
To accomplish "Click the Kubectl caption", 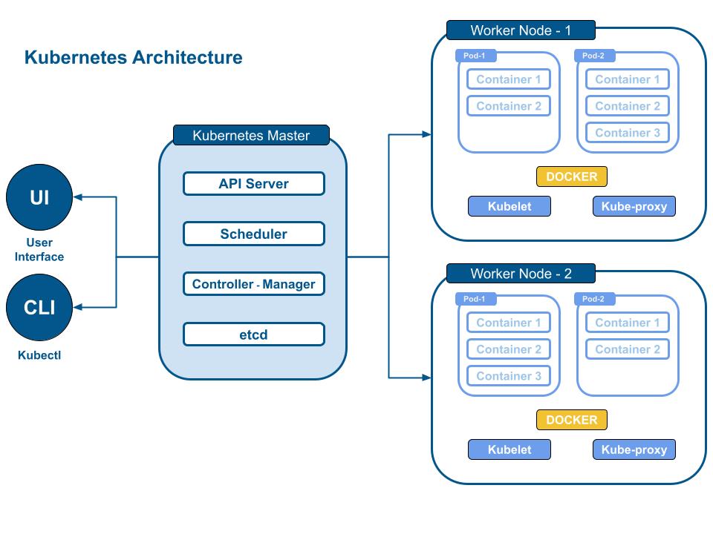I will click(x=39, y=355).
